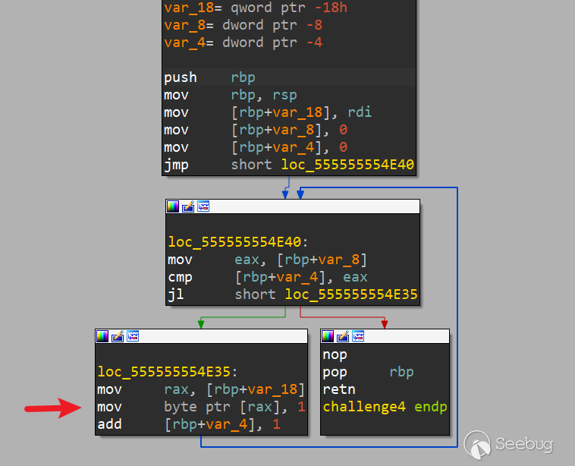Select 'mov [rbp+var_18], rdi' line
The image size is (575, 466).
click(268, 112)
